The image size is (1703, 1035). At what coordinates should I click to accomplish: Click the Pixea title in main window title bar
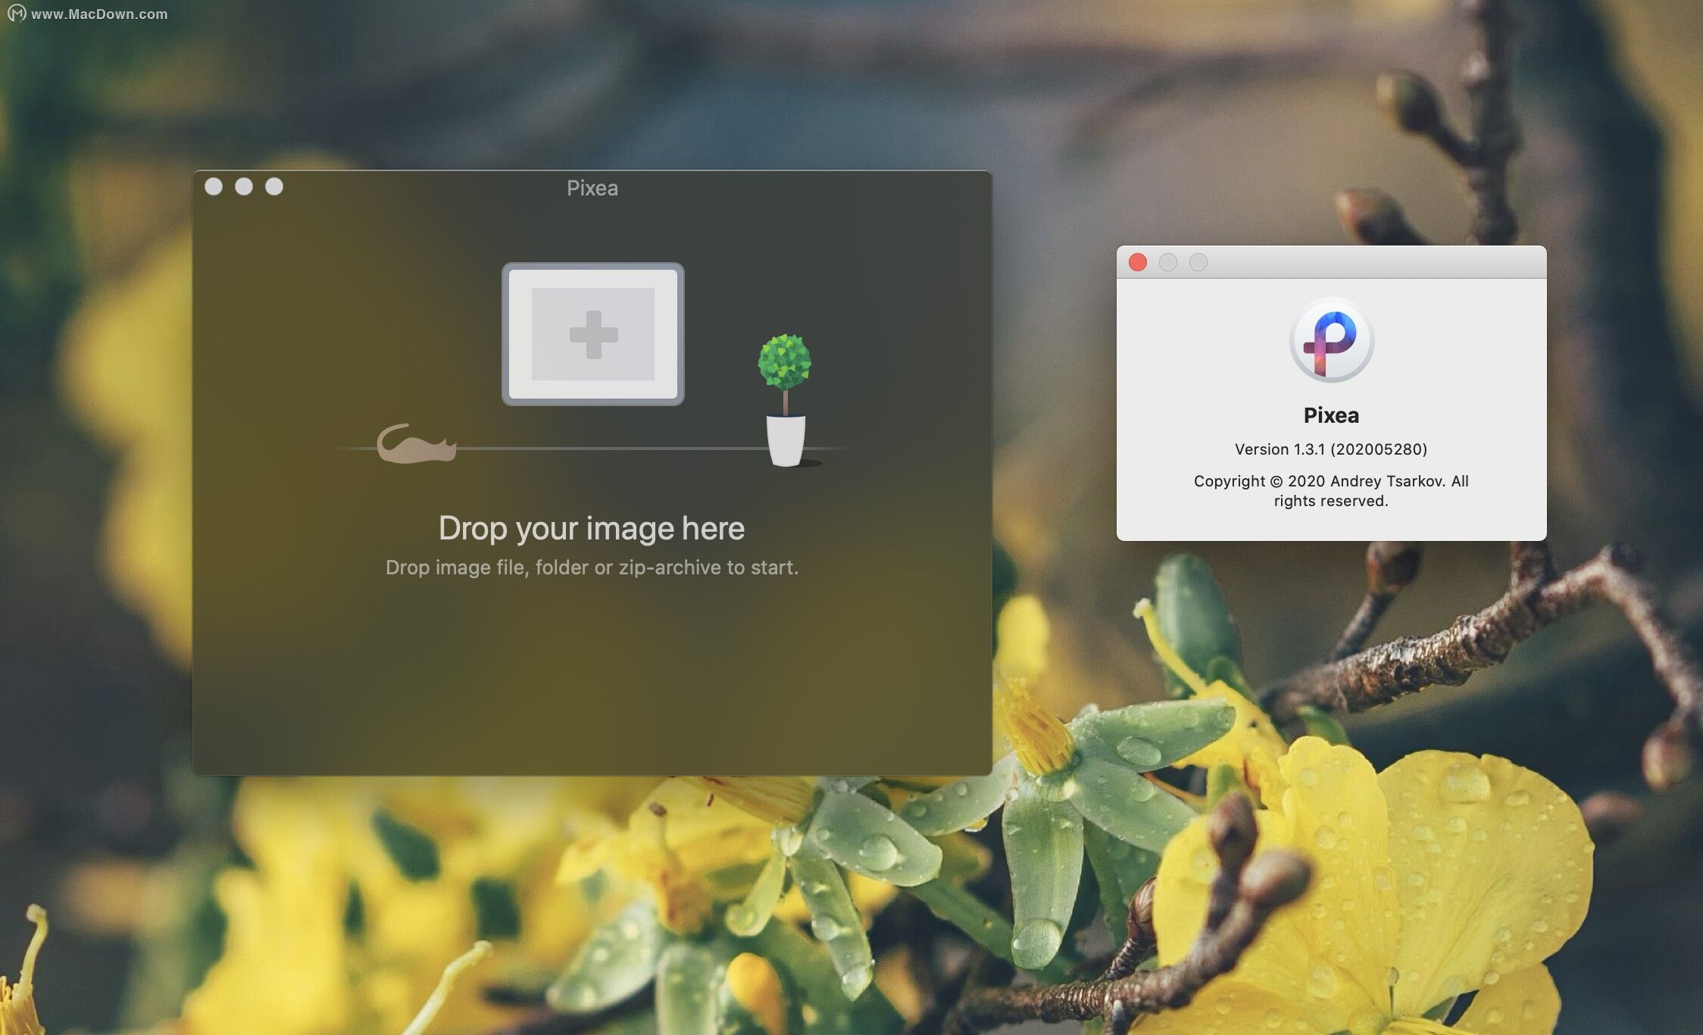(592, 188)
